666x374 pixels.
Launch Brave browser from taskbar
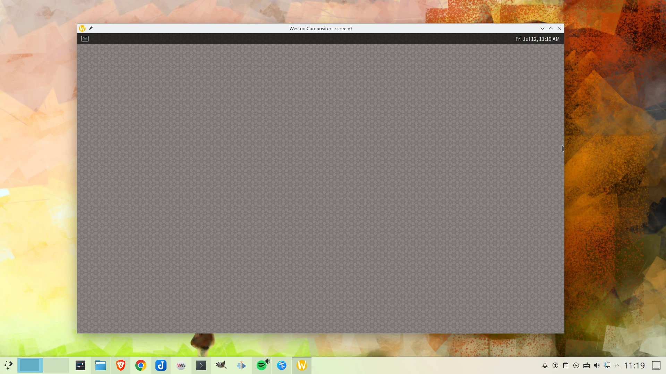[x=121, y=365]
